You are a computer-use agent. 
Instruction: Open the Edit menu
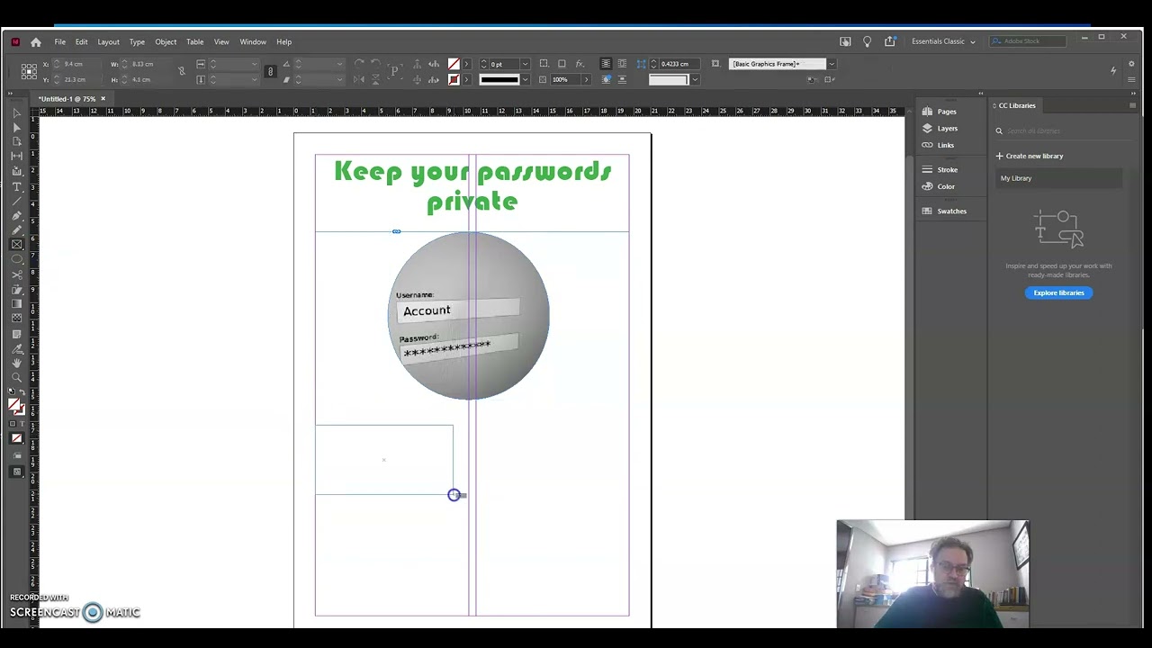click(81, 41)
